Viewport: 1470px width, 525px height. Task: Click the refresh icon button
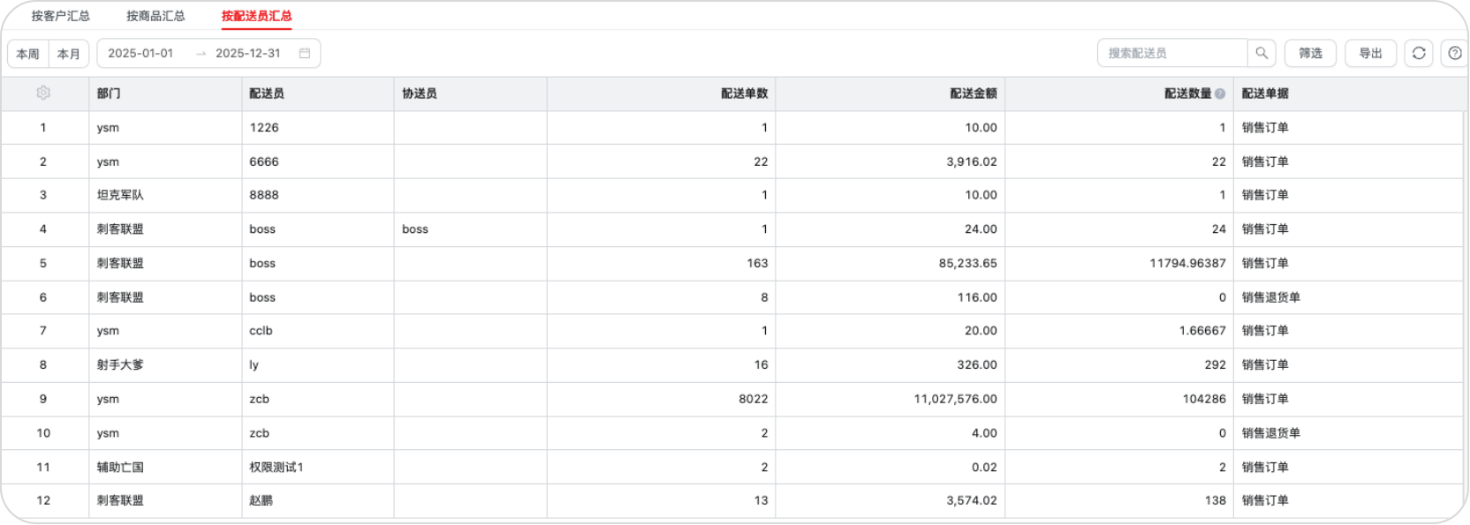tap(1419, 53)
